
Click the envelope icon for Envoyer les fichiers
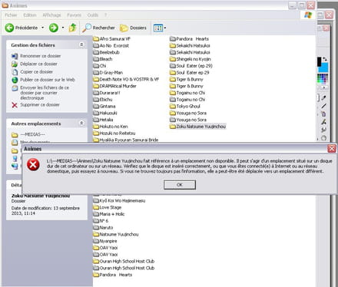tap(15, 88)
